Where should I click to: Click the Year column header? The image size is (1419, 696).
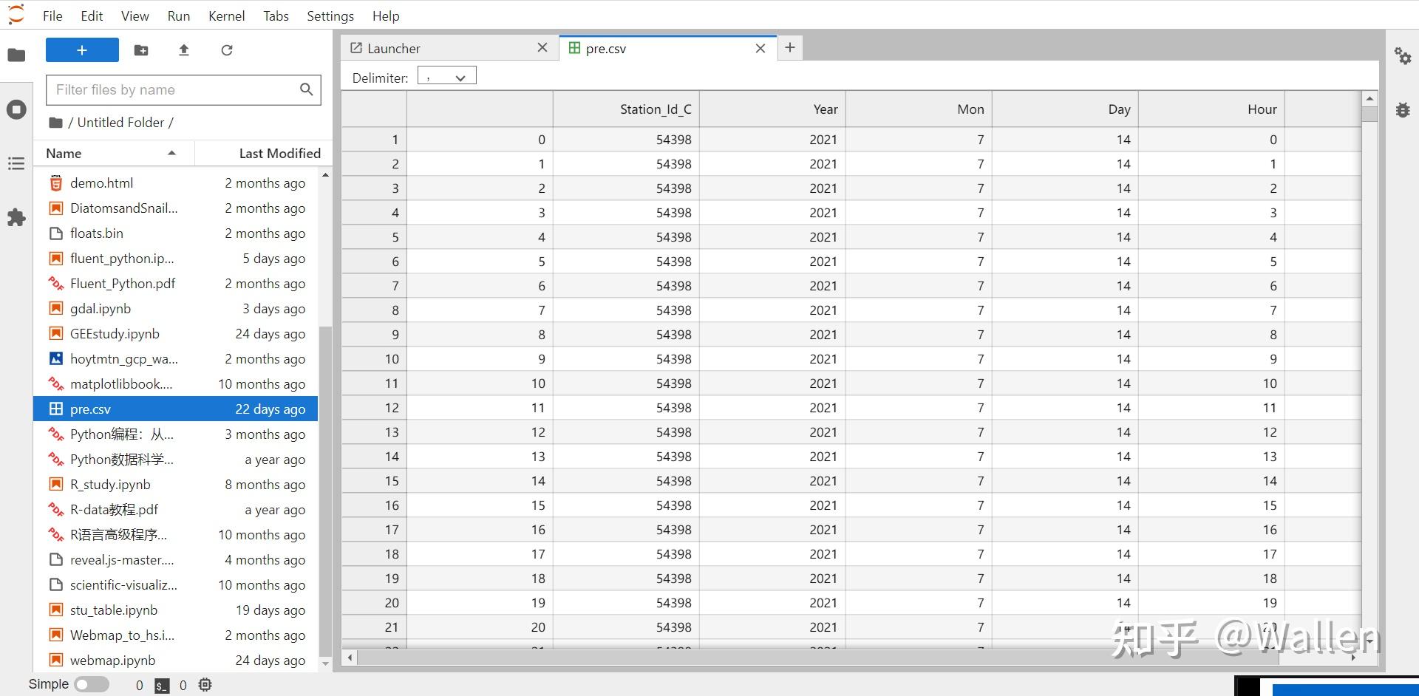(x=772, y=109)
